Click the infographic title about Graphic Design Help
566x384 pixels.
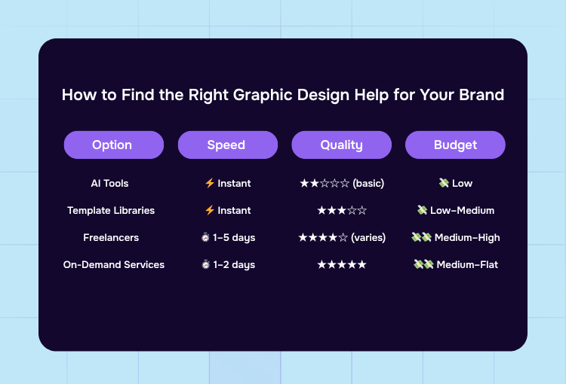pyautogui.click(x=283, y=95)
